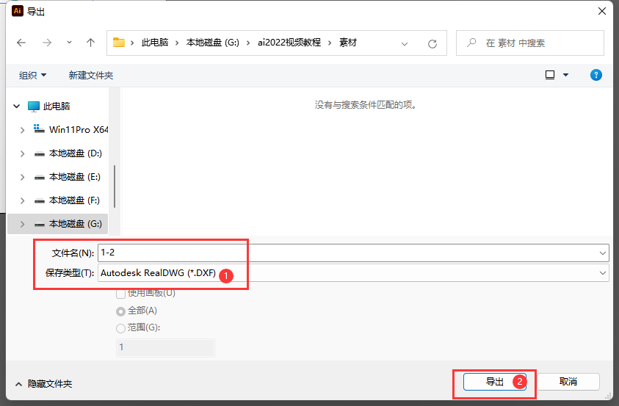The image size is (619, 406).
Task: Select 此电脑 in the navigation tree
Action: pyautogui.click(x=57, y=106)
